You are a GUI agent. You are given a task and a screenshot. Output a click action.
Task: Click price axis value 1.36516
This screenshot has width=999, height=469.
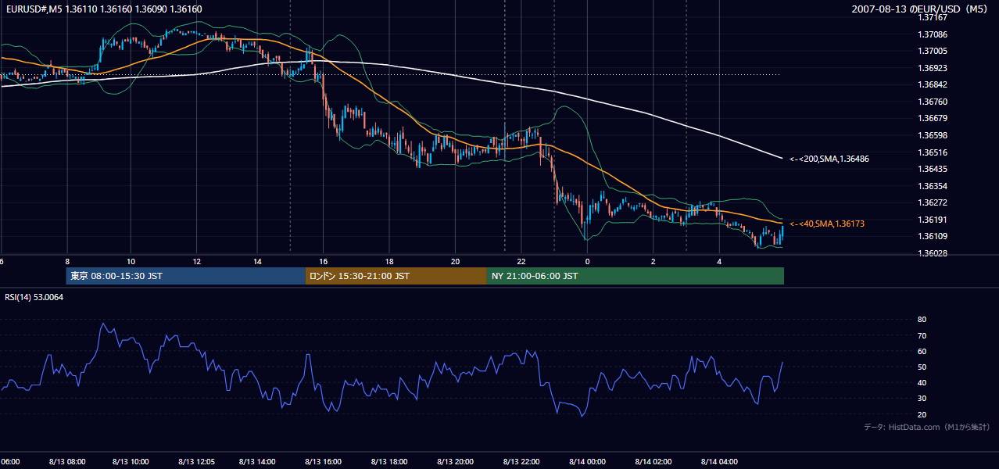(933, 152)
